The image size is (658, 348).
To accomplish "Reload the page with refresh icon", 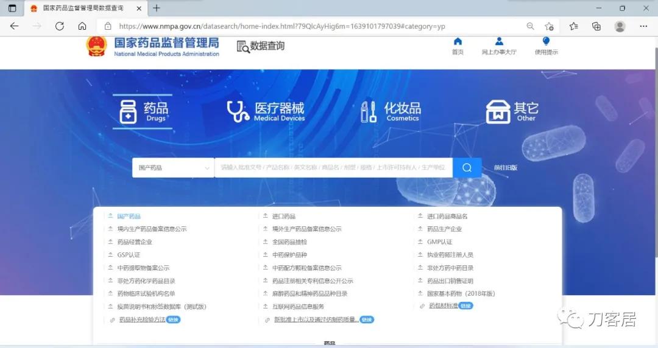I will (x=60, y=26).
